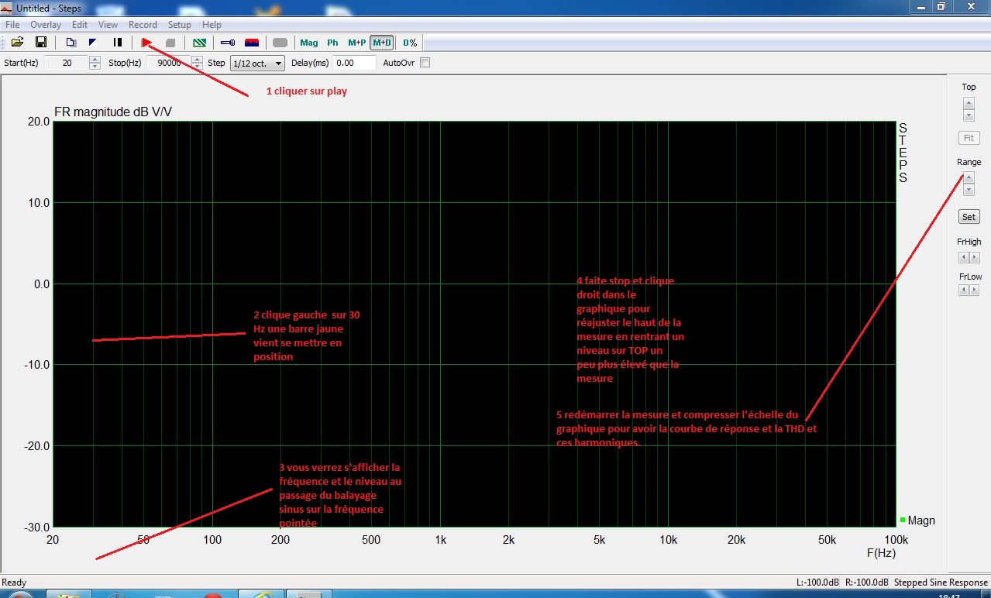The height and width of the screenshot is (598, 991).
Task: Click the green striped overlay icon
Action: pos(200,43)
